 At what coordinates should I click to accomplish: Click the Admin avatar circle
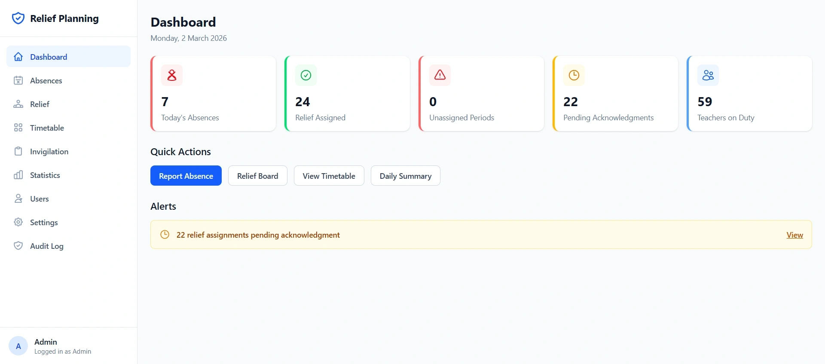(18, 346)
